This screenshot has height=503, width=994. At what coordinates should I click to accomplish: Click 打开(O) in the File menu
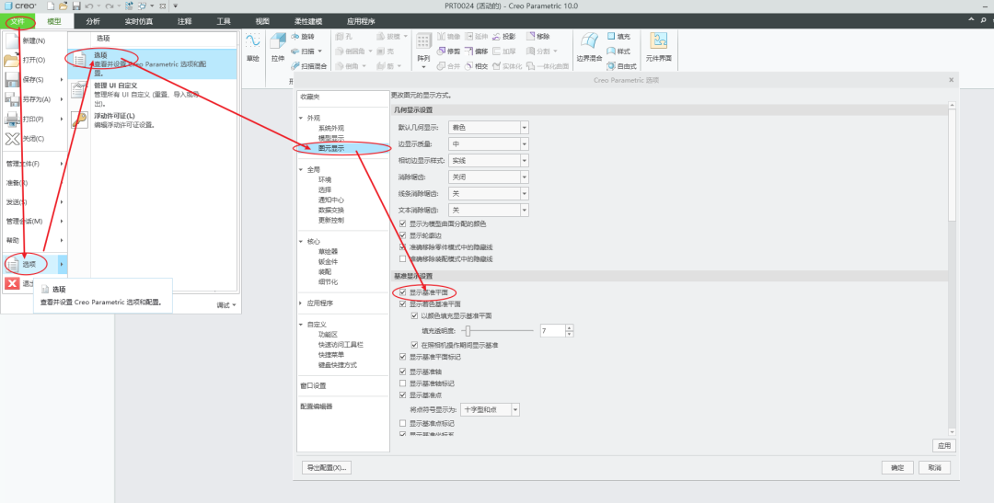click(x=34, y=60)
